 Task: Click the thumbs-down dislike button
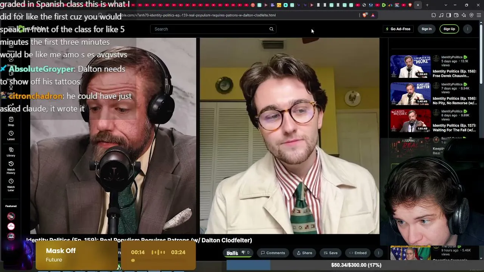(x=245, y=253)
